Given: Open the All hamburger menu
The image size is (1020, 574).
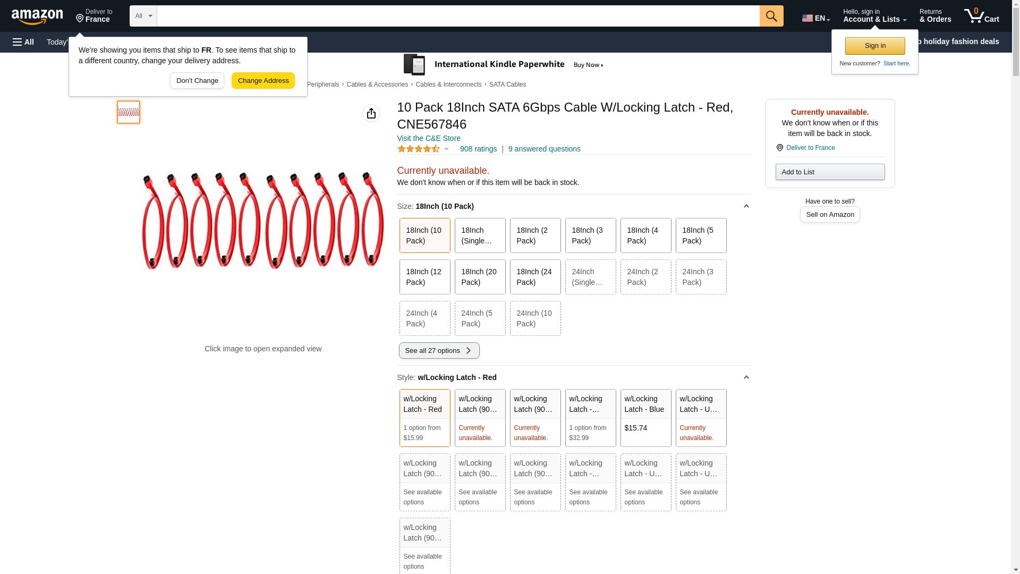Looking at the screenshot, I should 23,42.
